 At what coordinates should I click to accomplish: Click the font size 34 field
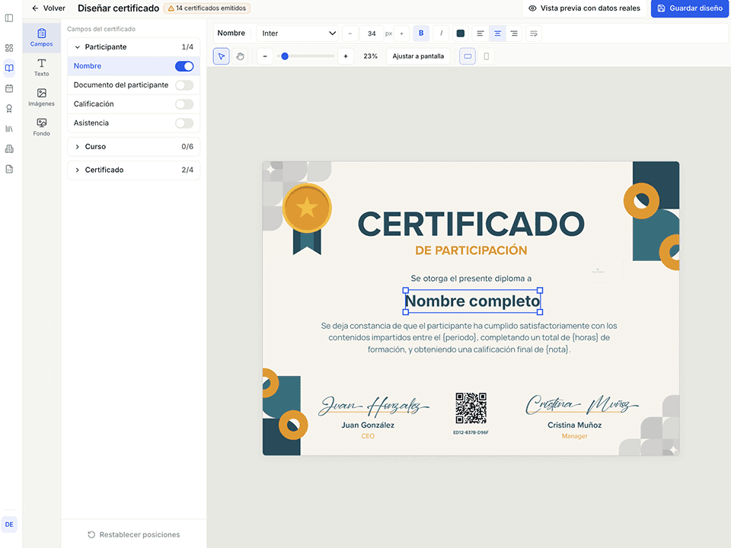372,33
